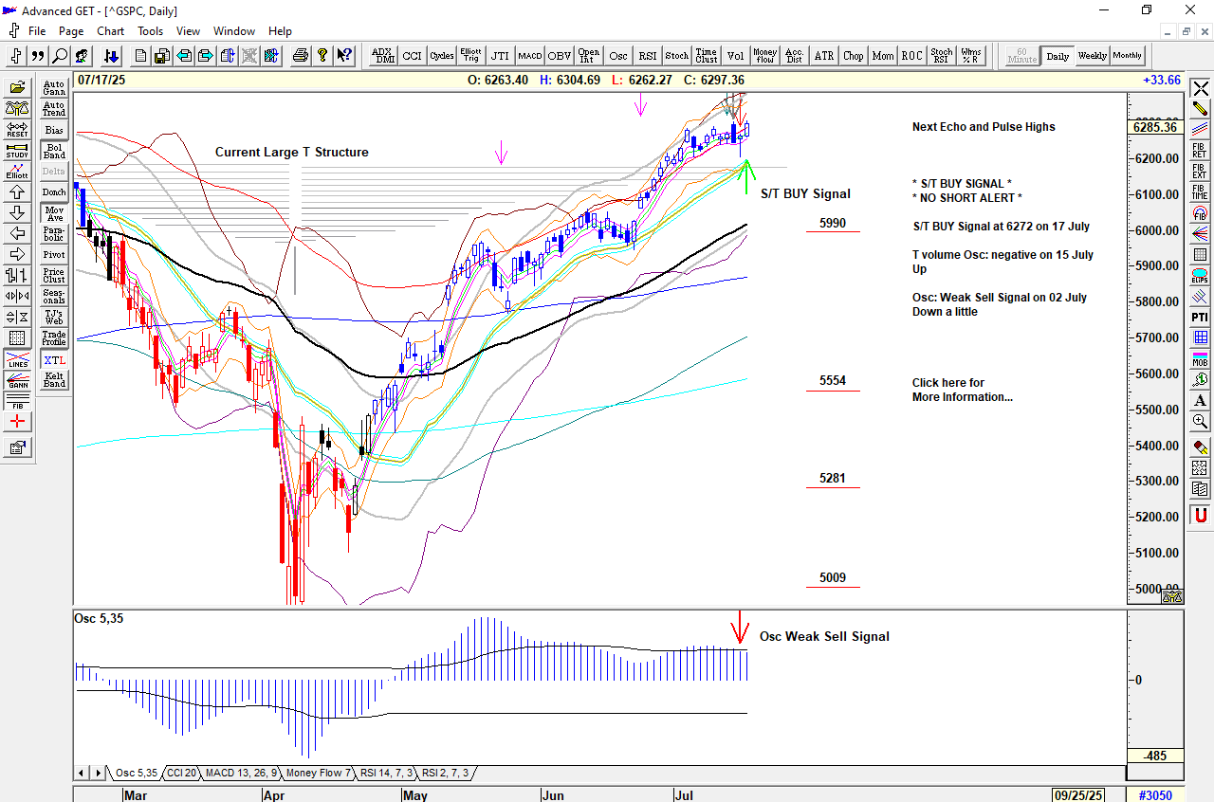Click the 'Click here for More Information' link
The width and height of the screenshot is (1214, 802).
961,390
